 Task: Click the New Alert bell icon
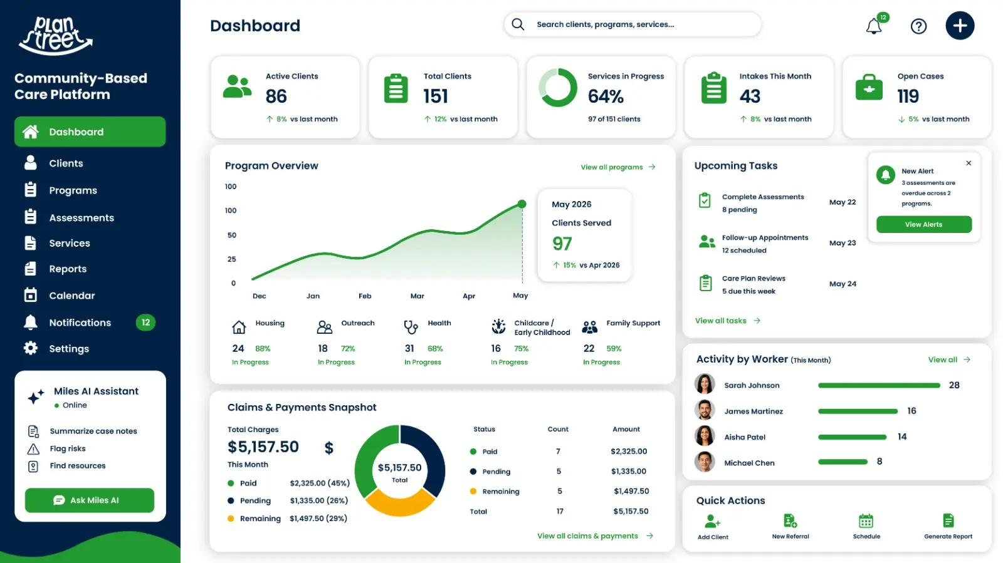tap(885, 175)
